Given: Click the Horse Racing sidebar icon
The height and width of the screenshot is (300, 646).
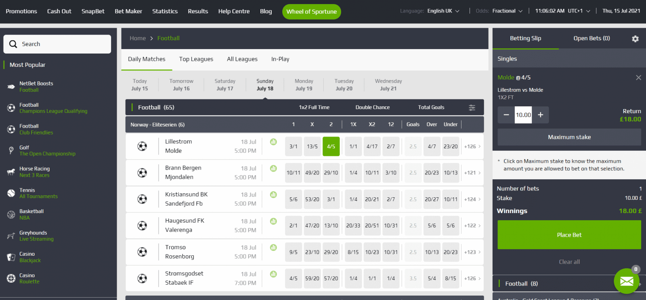Looking at the screenshot, I should tap(11, 172).
